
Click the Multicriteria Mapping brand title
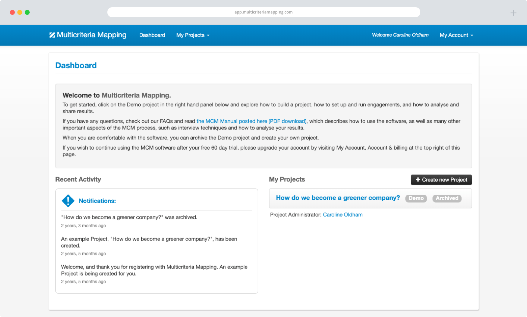tap(92, 35)
